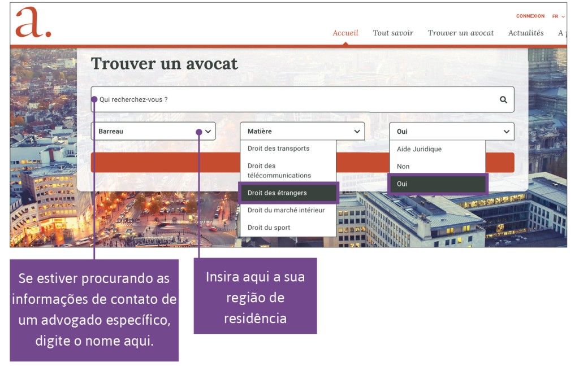The width and height of the screenshot is (579, 366).
Task: Click the chevron on the Oui dropdown
Action: (x=507, y=130)
